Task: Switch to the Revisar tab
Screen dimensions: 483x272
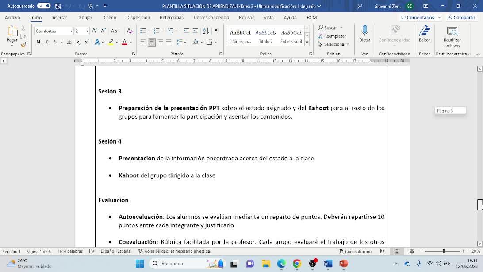Action: pyautogui.click(x=246, y=18)
